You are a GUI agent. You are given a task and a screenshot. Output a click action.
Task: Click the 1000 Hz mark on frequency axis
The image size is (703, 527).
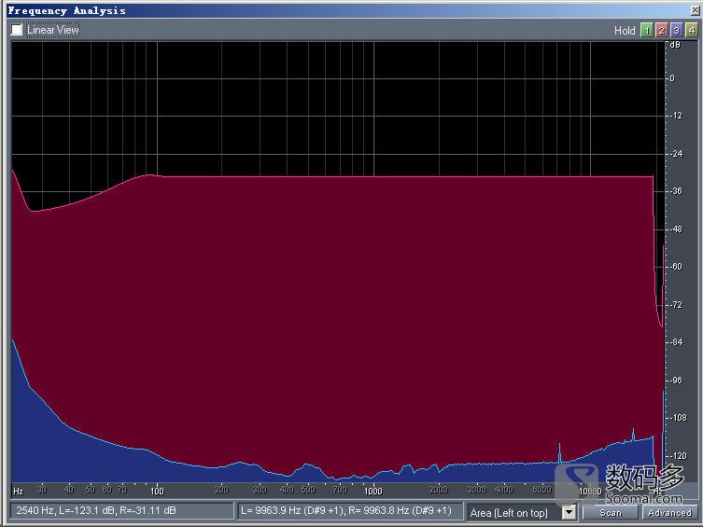[373, 490]
